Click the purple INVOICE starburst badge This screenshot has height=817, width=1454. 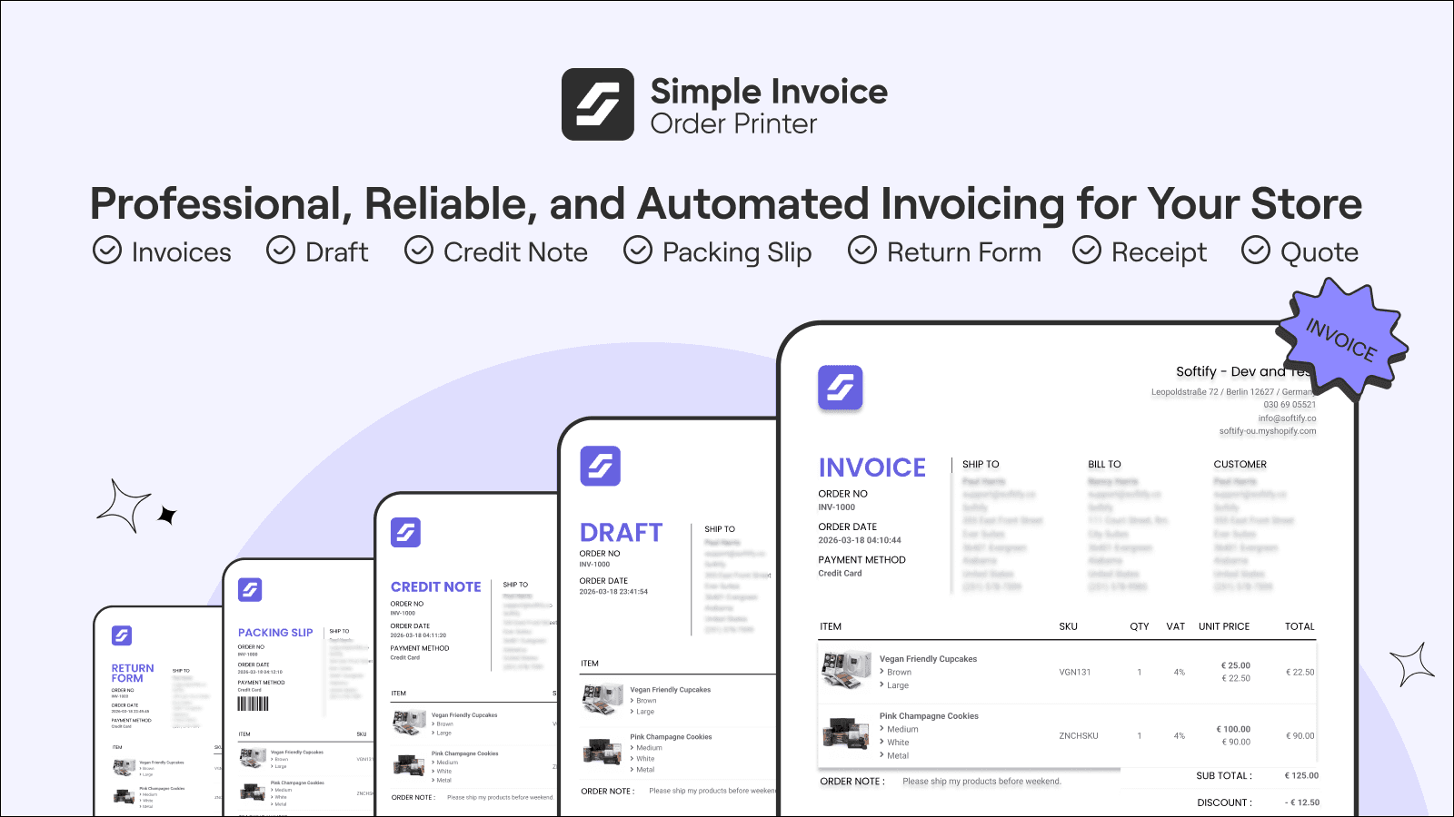pyautogui.click(x=1341, y=340)
